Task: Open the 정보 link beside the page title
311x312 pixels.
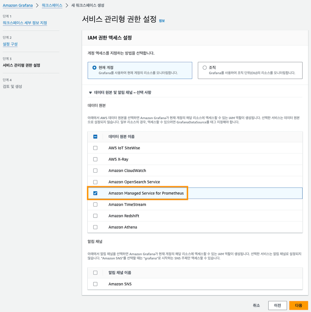Action: 162,21
